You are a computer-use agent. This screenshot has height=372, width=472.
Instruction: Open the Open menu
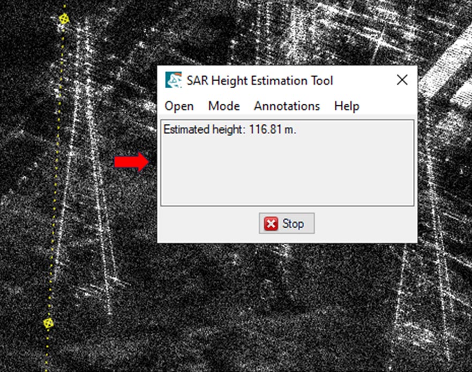point(179,106)
